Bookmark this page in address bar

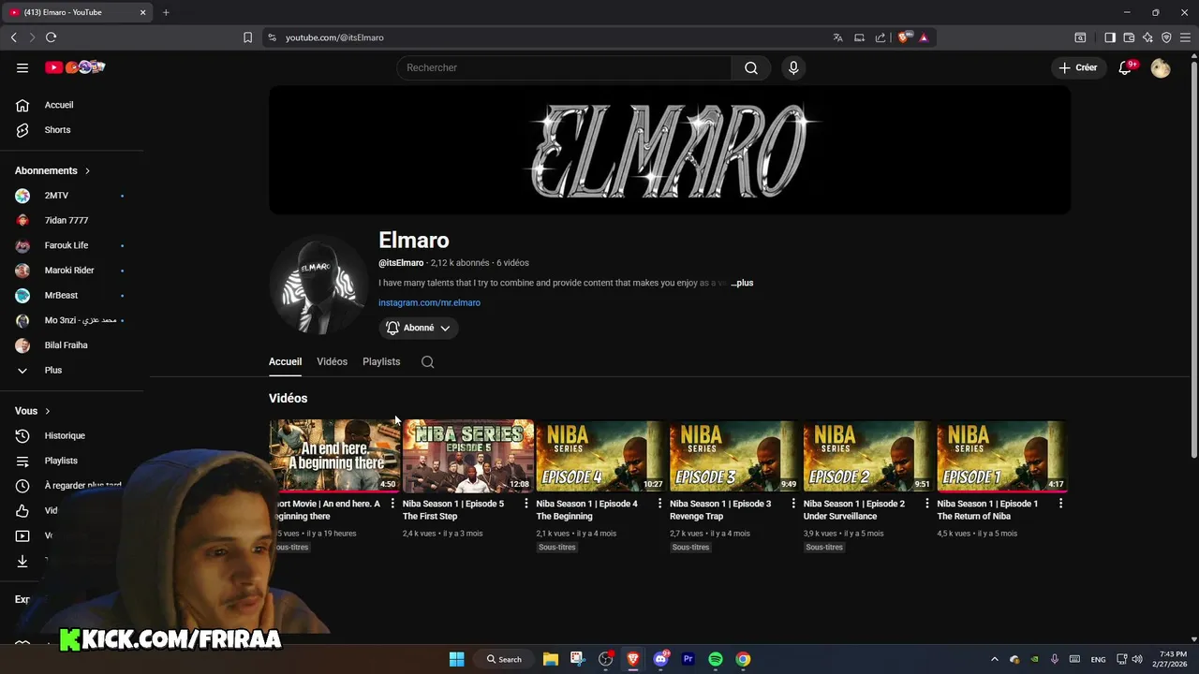point(247,37)
